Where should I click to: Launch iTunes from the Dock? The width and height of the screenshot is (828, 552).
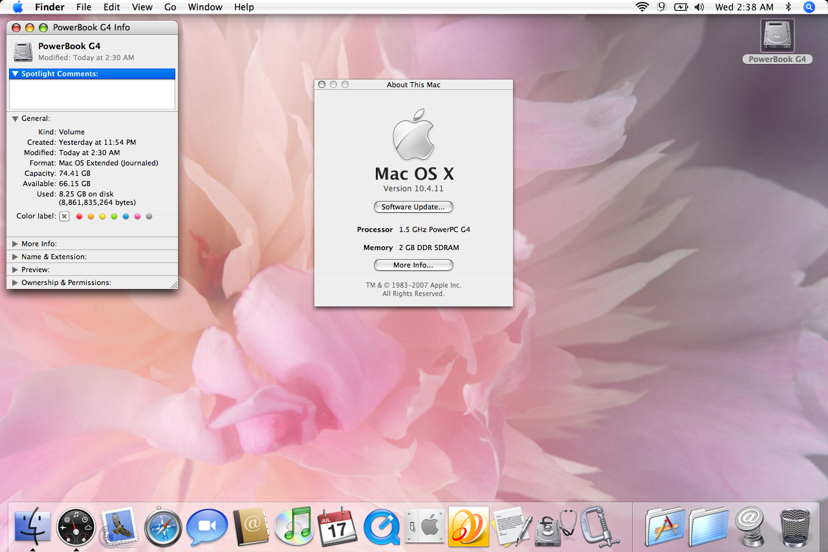(294, 527)
